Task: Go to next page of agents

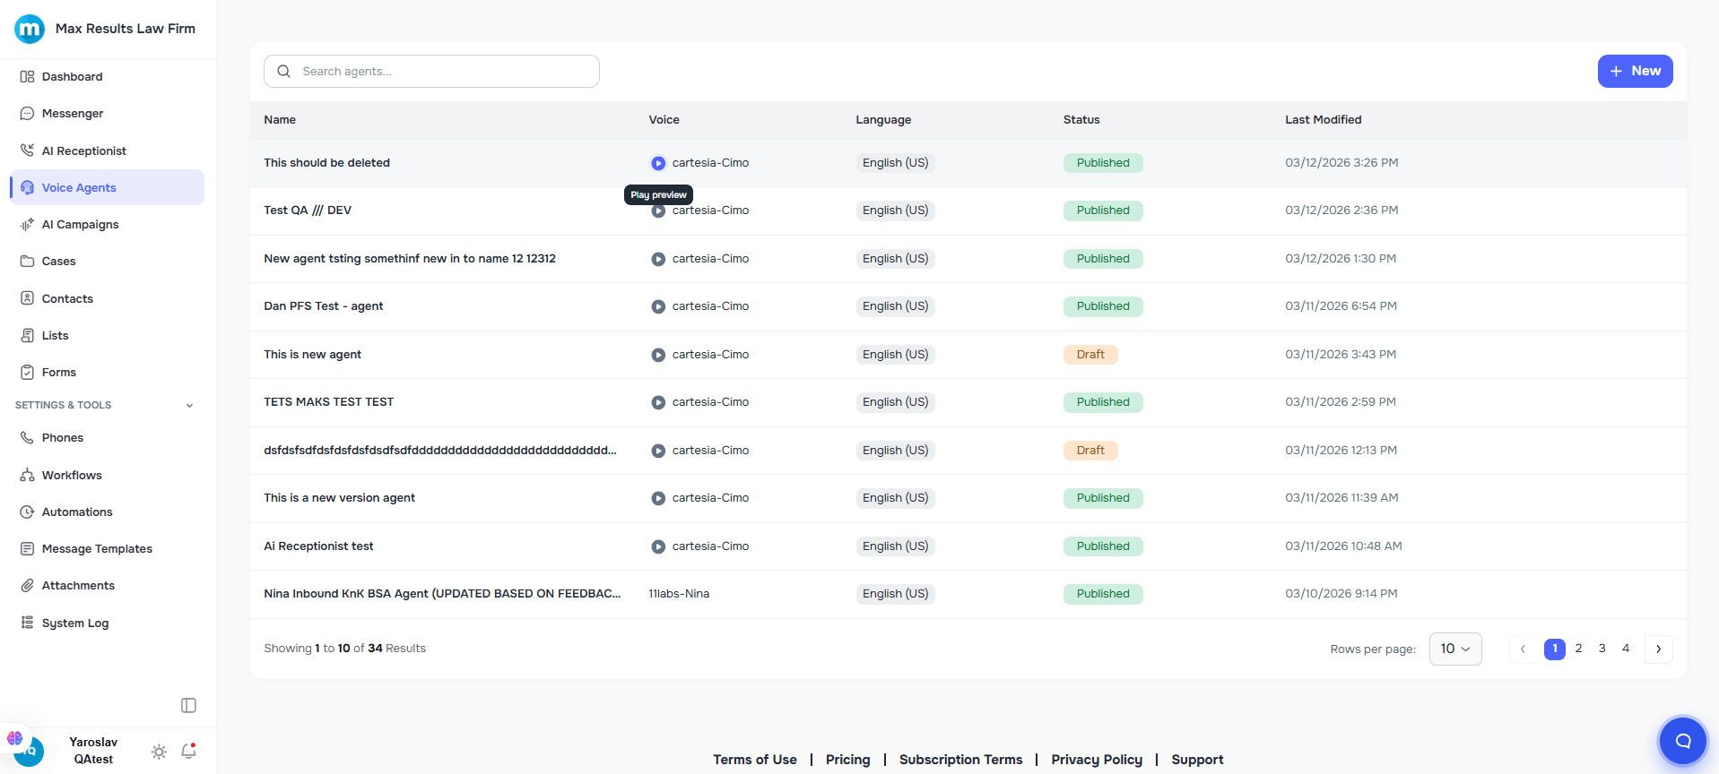Action: point(1658,649)
